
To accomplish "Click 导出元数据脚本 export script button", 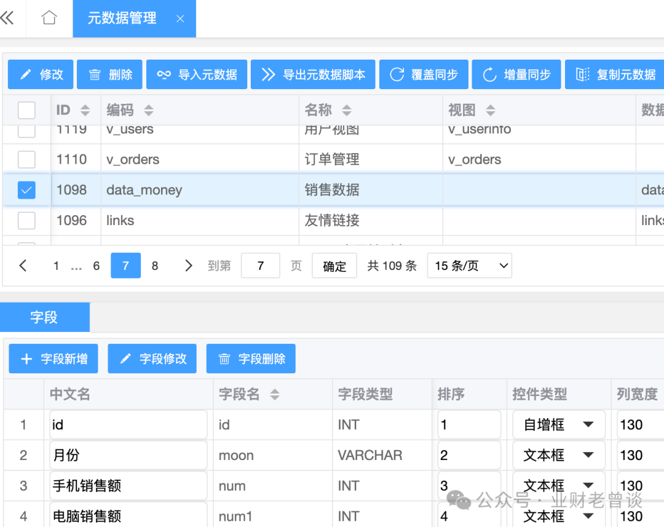I will tap(313, 74).
